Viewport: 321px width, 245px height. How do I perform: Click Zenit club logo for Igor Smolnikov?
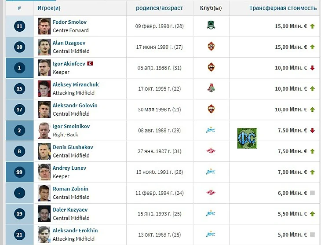[211, 130]
